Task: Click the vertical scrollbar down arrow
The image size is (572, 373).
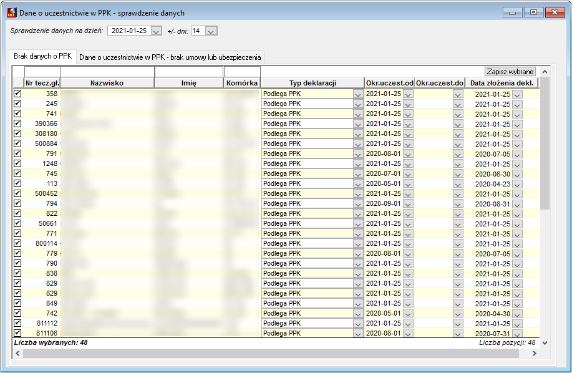Action: click(545, 342)
